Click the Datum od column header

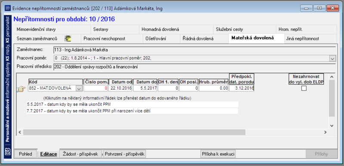121,82
